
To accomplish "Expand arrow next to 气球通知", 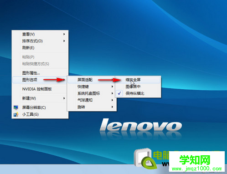I will click(112, 100).
